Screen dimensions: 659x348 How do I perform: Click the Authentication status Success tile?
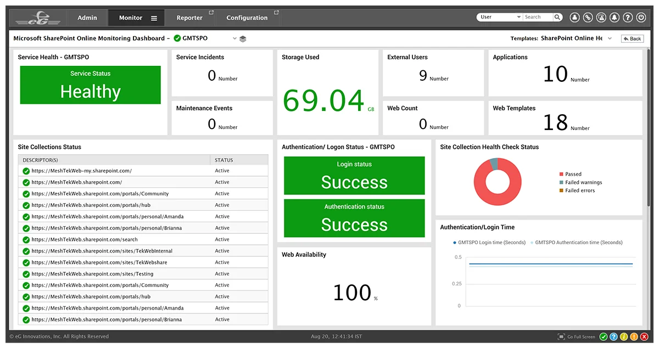pos(354,218)
